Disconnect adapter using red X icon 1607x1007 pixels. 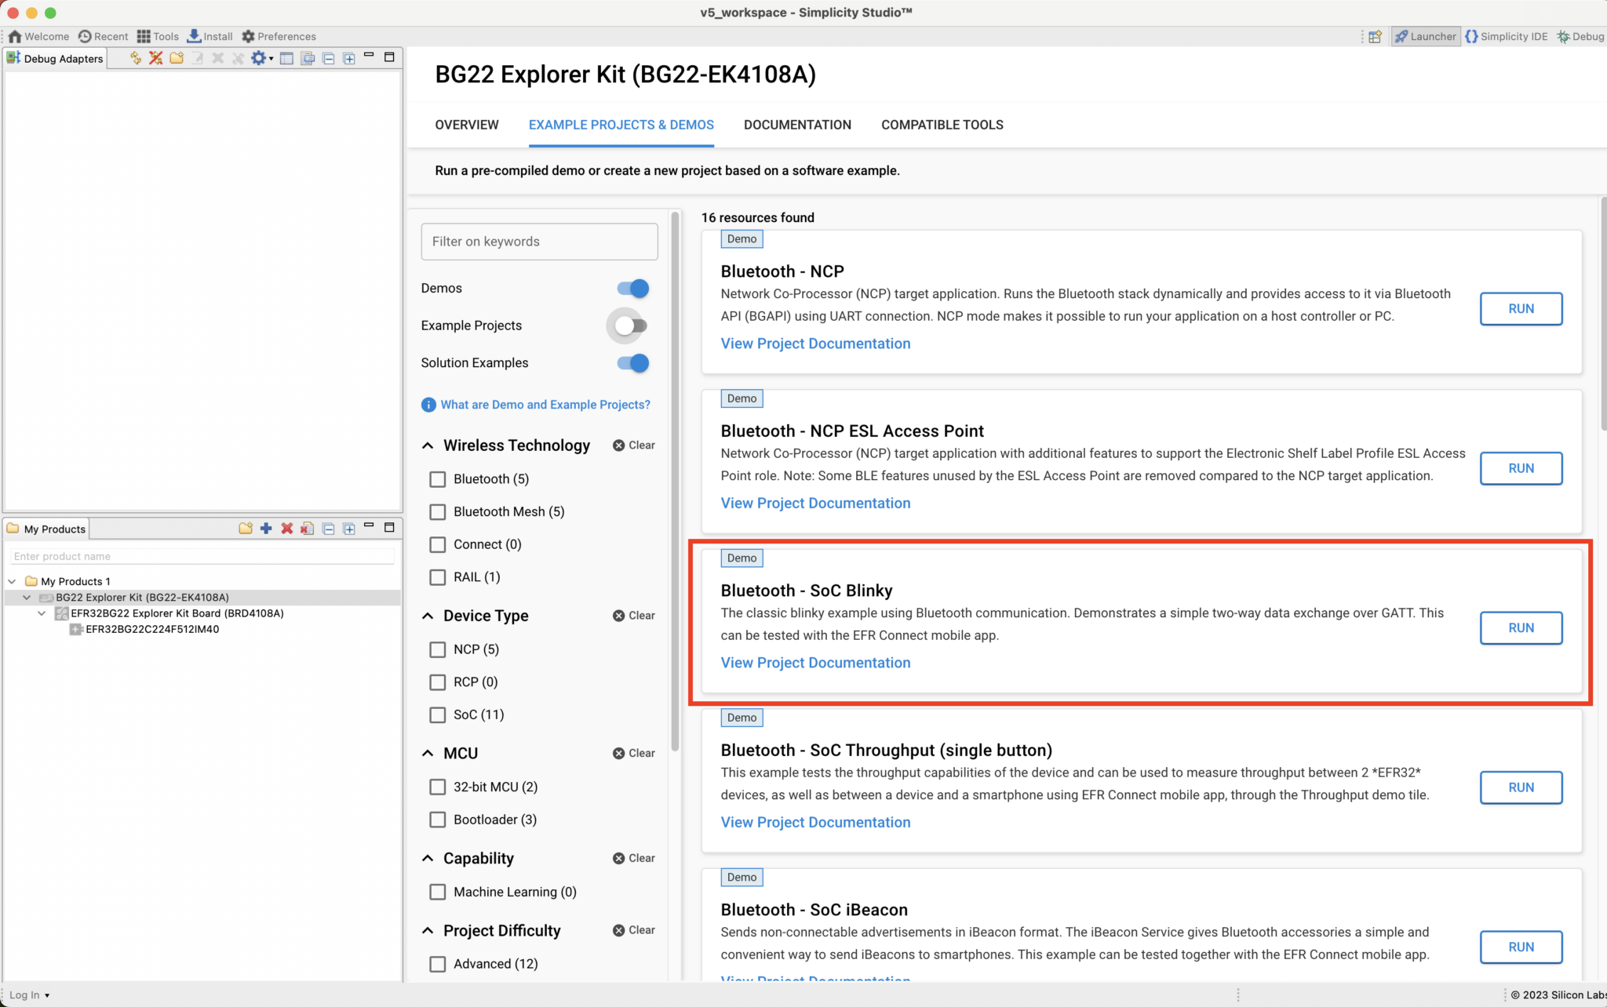(155, 58)
